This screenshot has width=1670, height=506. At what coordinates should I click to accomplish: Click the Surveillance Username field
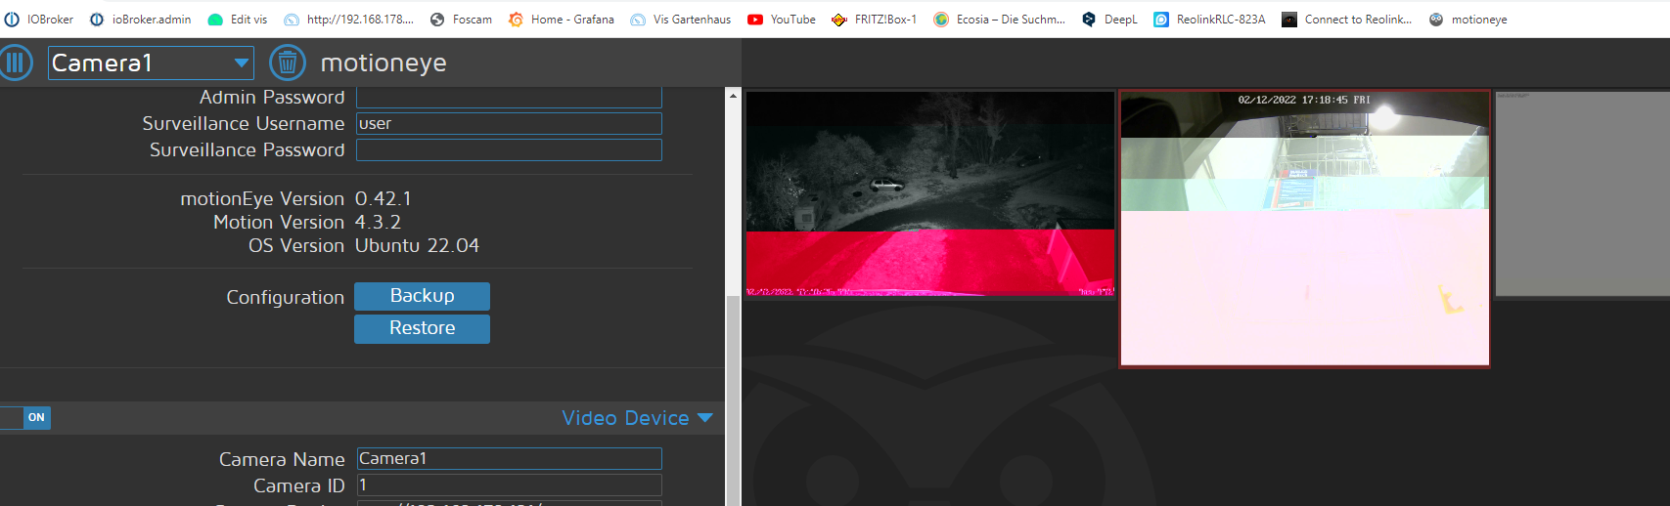[x=509, y=123]
